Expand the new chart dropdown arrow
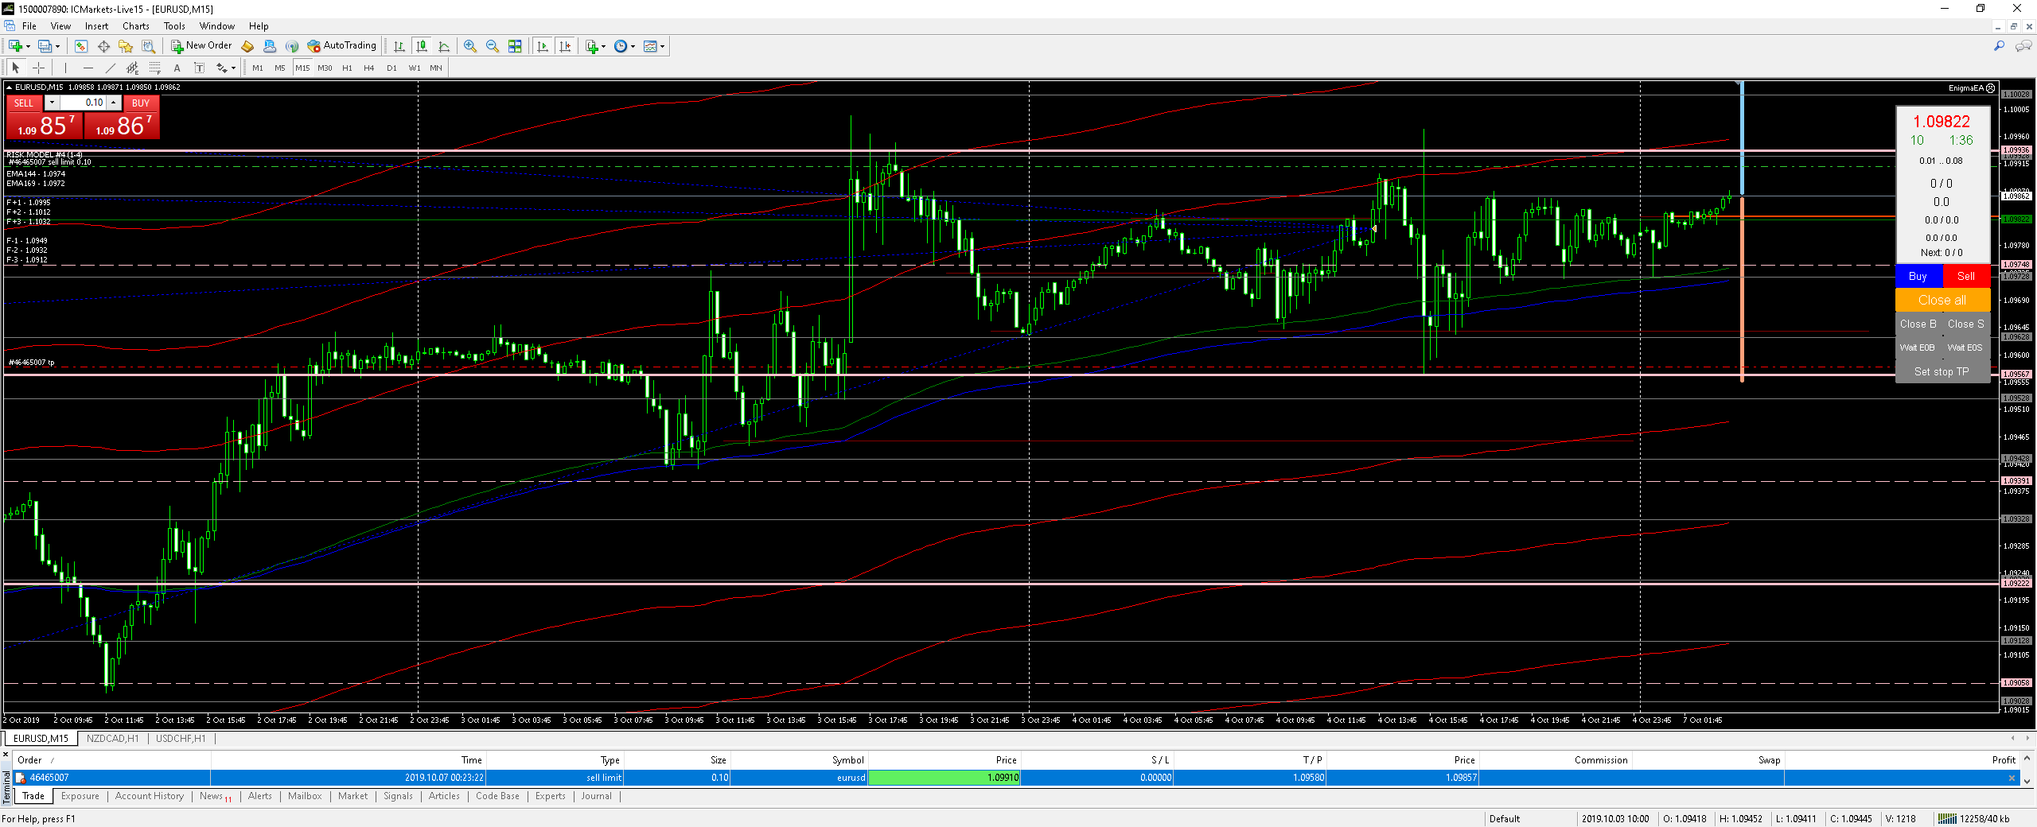The height and width of the screenshot is (827, 2037). (28, 46)
